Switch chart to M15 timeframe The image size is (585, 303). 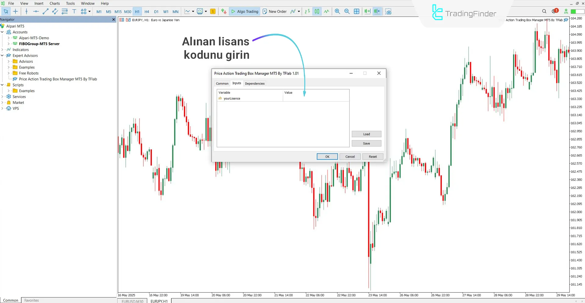coord(118,12)
